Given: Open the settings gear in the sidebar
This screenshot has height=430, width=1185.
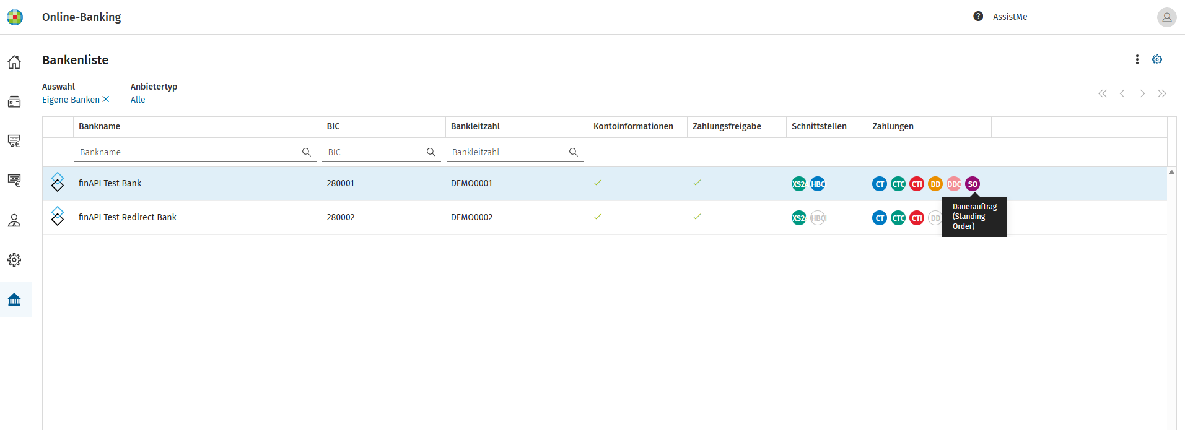Looking at the screenshot, I should click(x=14, y=260).
